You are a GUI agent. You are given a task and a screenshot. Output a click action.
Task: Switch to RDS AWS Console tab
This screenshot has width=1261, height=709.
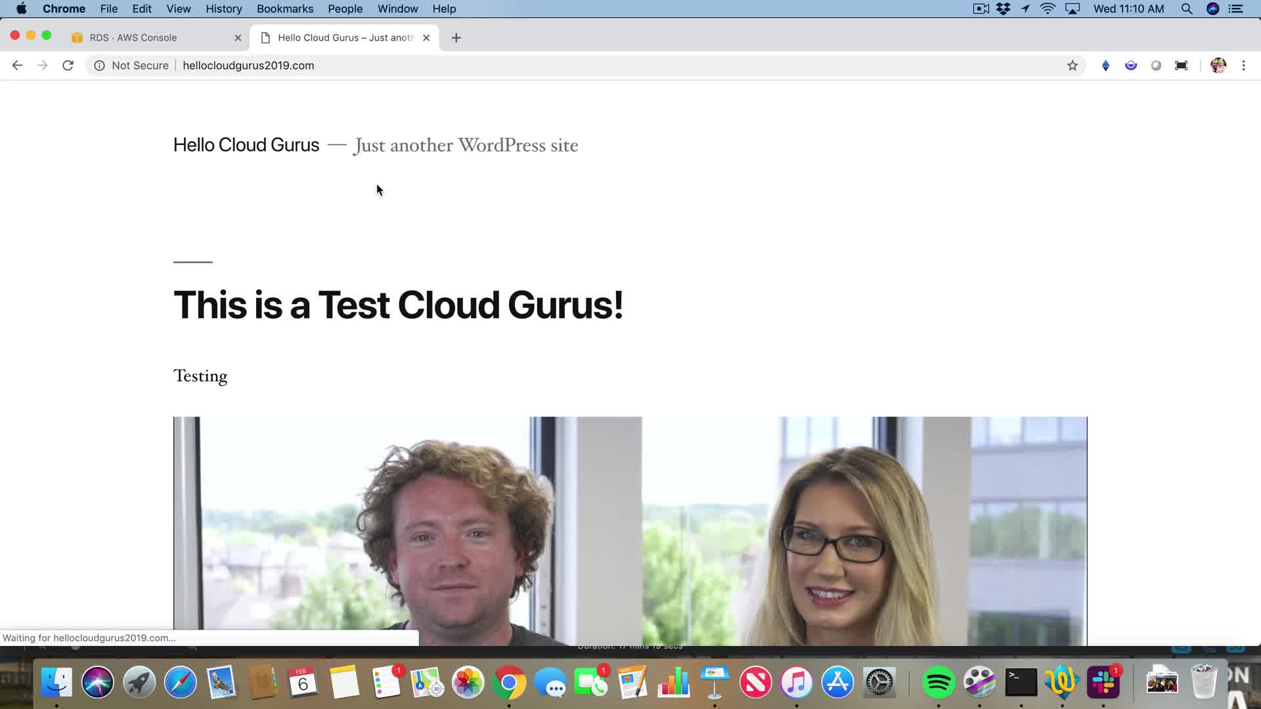pyautogui.click(x=133, y=37)
